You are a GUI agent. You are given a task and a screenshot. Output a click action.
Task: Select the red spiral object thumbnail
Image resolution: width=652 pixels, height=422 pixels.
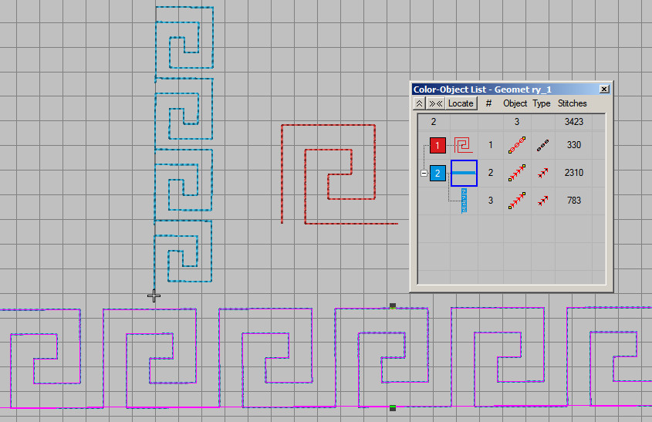click(x=463, y=145)
